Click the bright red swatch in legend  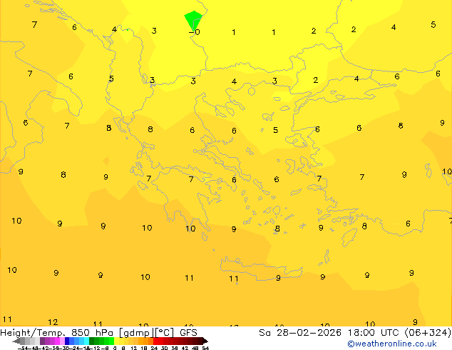coord(155,341)
